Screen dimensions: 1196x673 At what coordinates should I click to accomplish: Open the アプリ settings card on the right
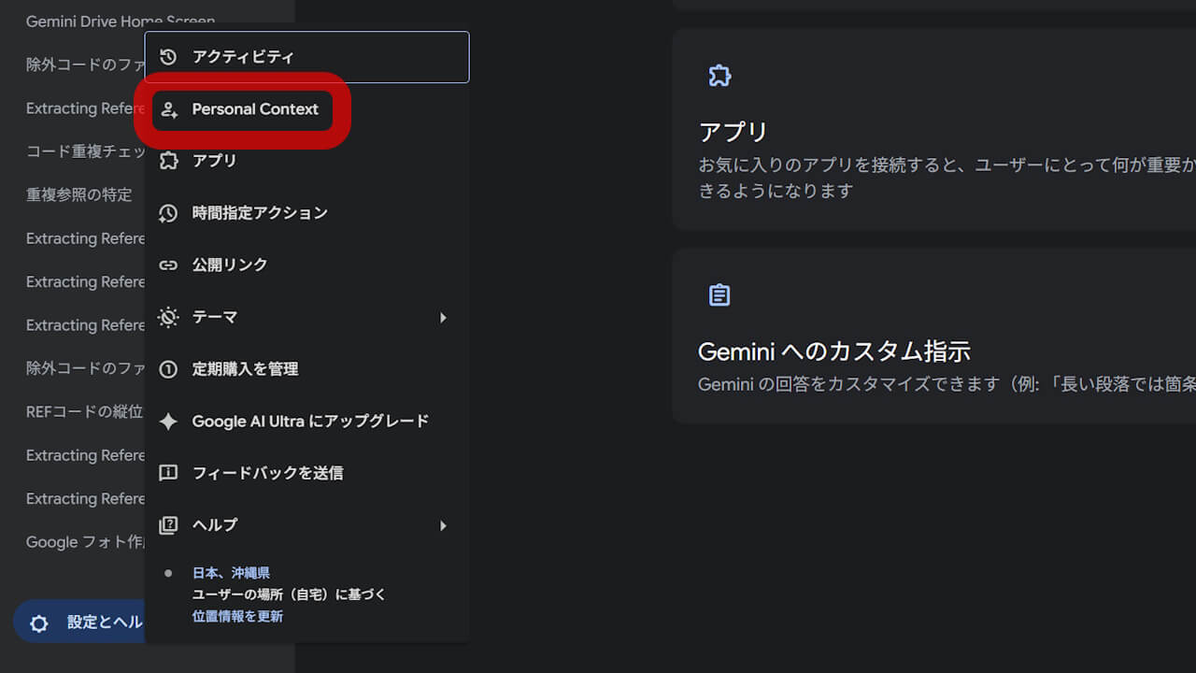[x=933, y=129]
